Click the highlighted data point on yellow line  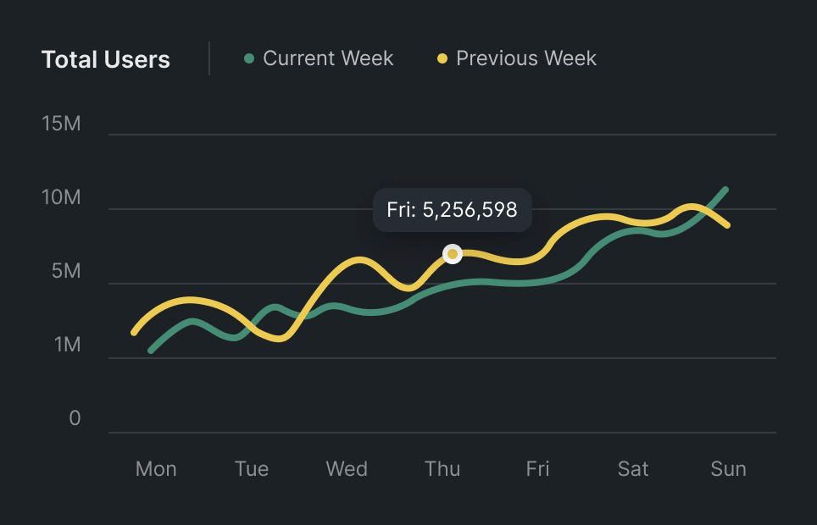[x=453, y=254]
